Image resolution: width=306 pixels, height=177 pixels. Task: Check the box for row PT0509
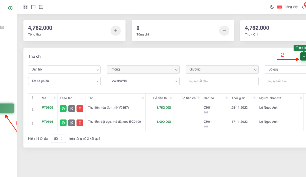click(34, 109)
